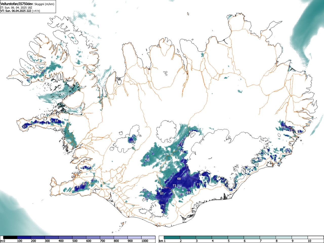Pick the 200–300 m legend color

(38, 237)
